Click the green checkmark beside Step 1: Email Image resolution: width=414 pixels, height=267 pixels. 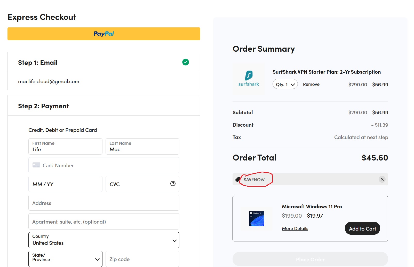(x=186, y=62)
